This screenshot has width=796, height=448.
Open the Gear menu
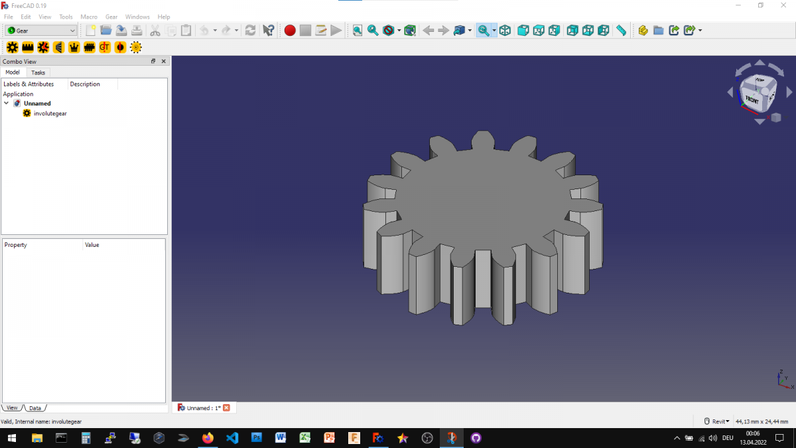click(x=111, y=17)
